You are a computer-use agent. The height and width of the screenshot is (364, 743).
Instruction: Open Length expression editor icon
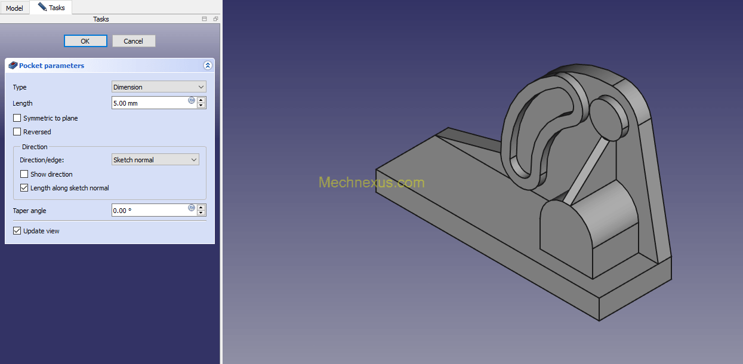[x=192, y=100]
